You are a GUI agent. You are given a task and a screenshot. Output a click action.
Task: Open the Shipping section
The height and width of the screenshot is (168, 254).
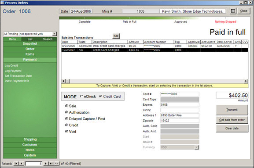point(30,139)
